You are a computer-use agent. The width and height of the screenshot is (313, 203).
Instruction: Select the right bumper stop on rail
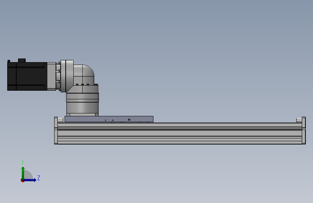(x=299, y=120)
